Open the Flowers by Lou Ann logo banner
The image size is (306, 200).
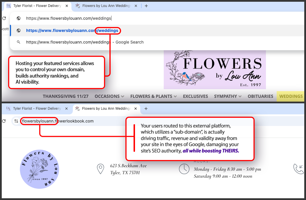click(x=215, y=70)
